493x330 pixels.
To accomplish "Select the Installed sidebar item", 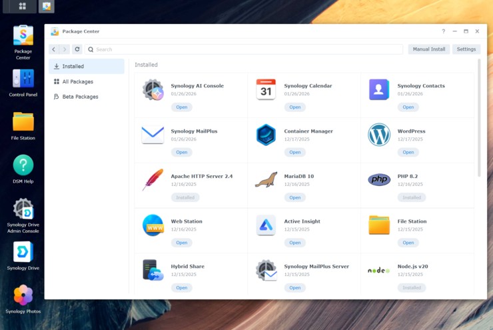I will 73,67.
